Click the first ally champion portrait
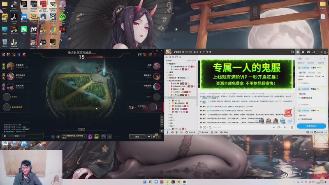 (x=11, y=66)
